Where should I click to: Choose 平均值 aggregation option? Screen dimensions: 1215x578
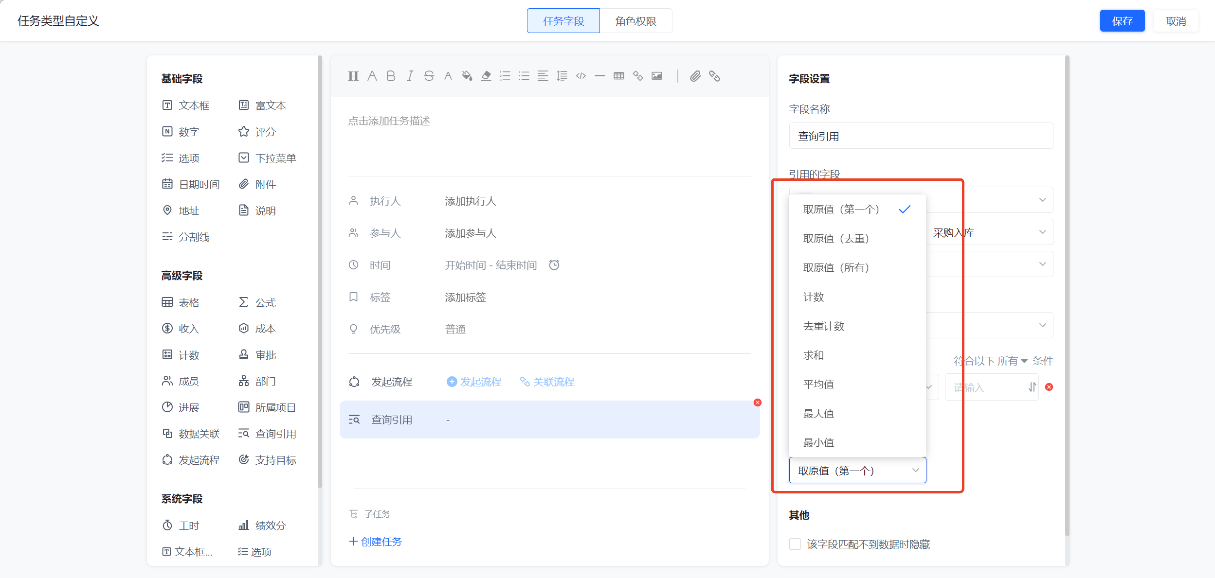[x=857, y=385]
